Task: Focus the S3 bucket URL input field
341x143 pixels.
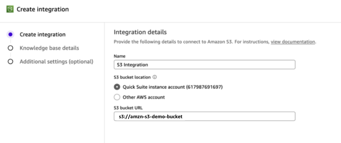Action: click(205, 116)
